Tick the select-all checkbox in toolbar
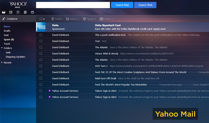 pyautogui.click(x=41, y=19)
